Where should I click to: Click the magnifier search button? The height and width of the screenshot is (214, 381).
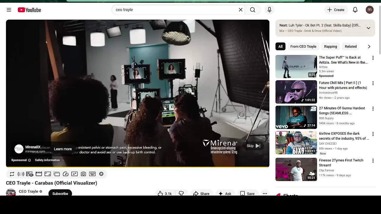click(x=252, y=10)
